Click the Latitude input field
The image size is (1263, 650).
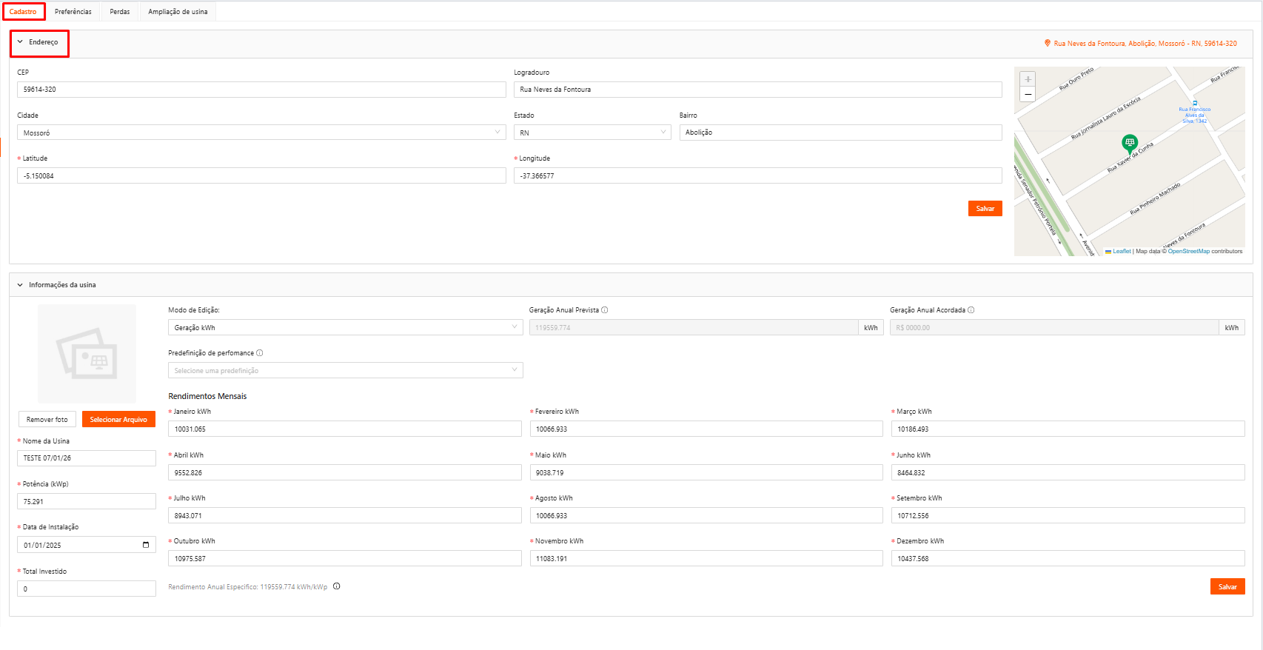261,175
